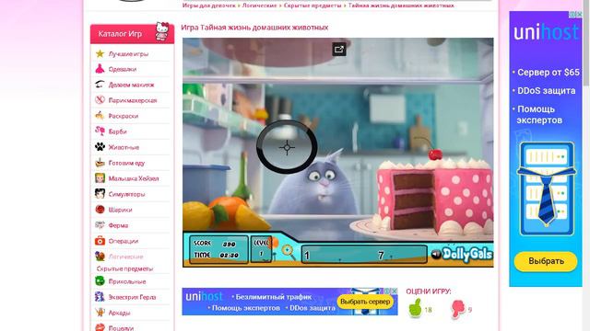The width and height of the screenshot is (590, 331).
Task: Click the score value 390
Action: [x=230, y=244]
